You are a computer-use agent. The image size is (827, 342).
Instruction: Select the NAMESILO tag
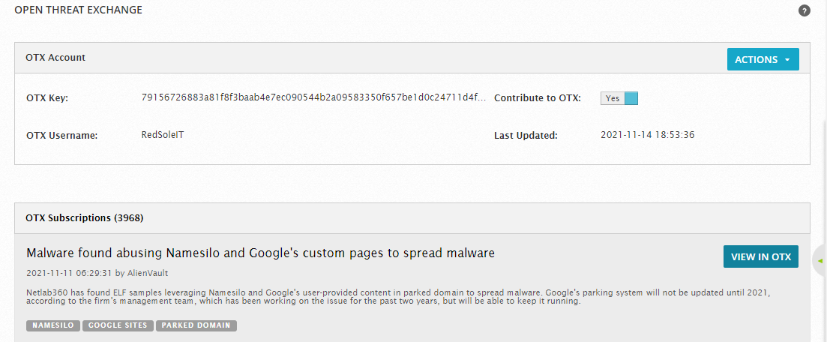pyautogui.click(x=53, y=325)
